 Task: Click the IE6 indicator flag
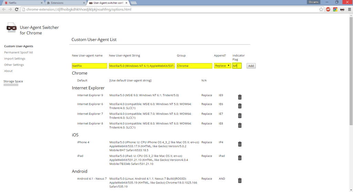221,104
